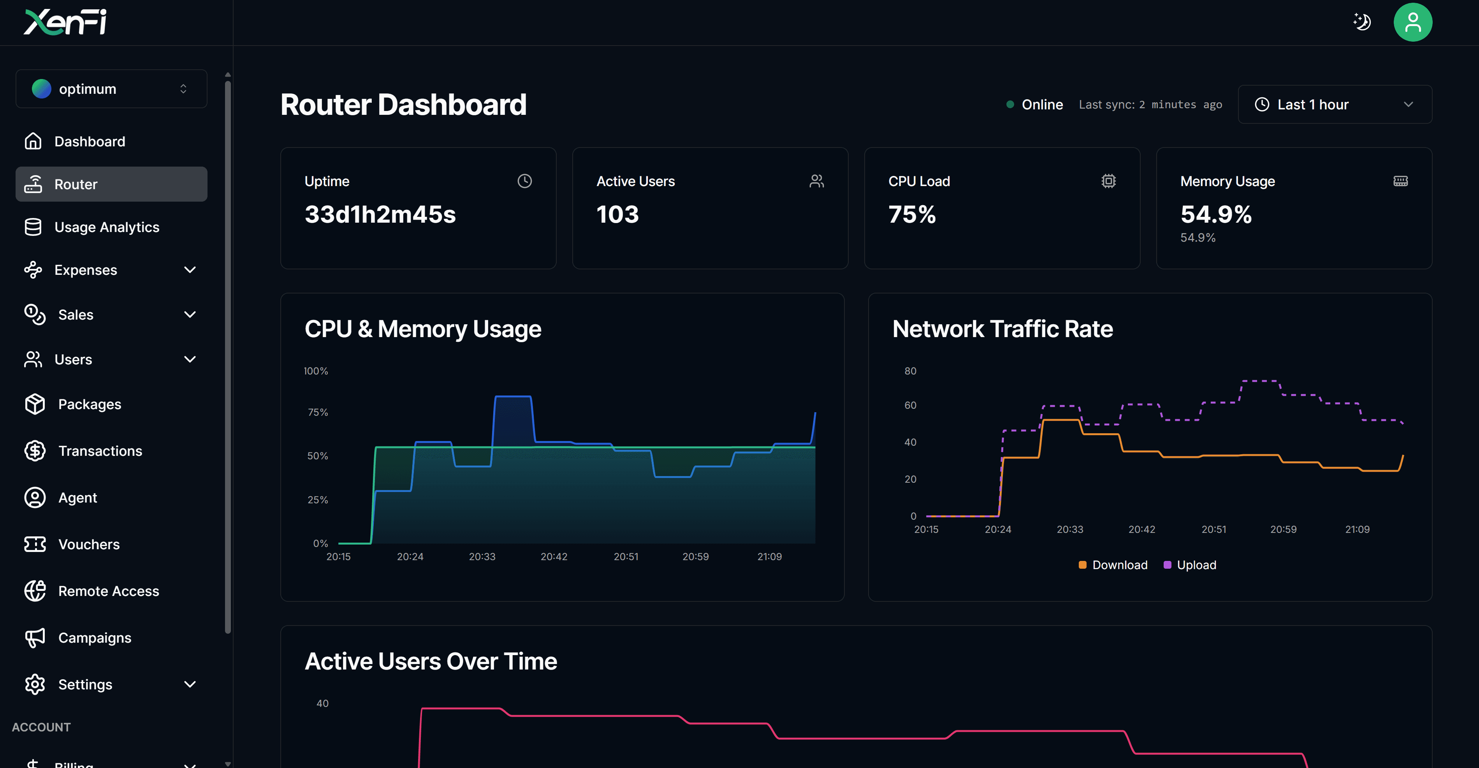Click the Router device icon

pyautogui.click(x=33, y=184)
